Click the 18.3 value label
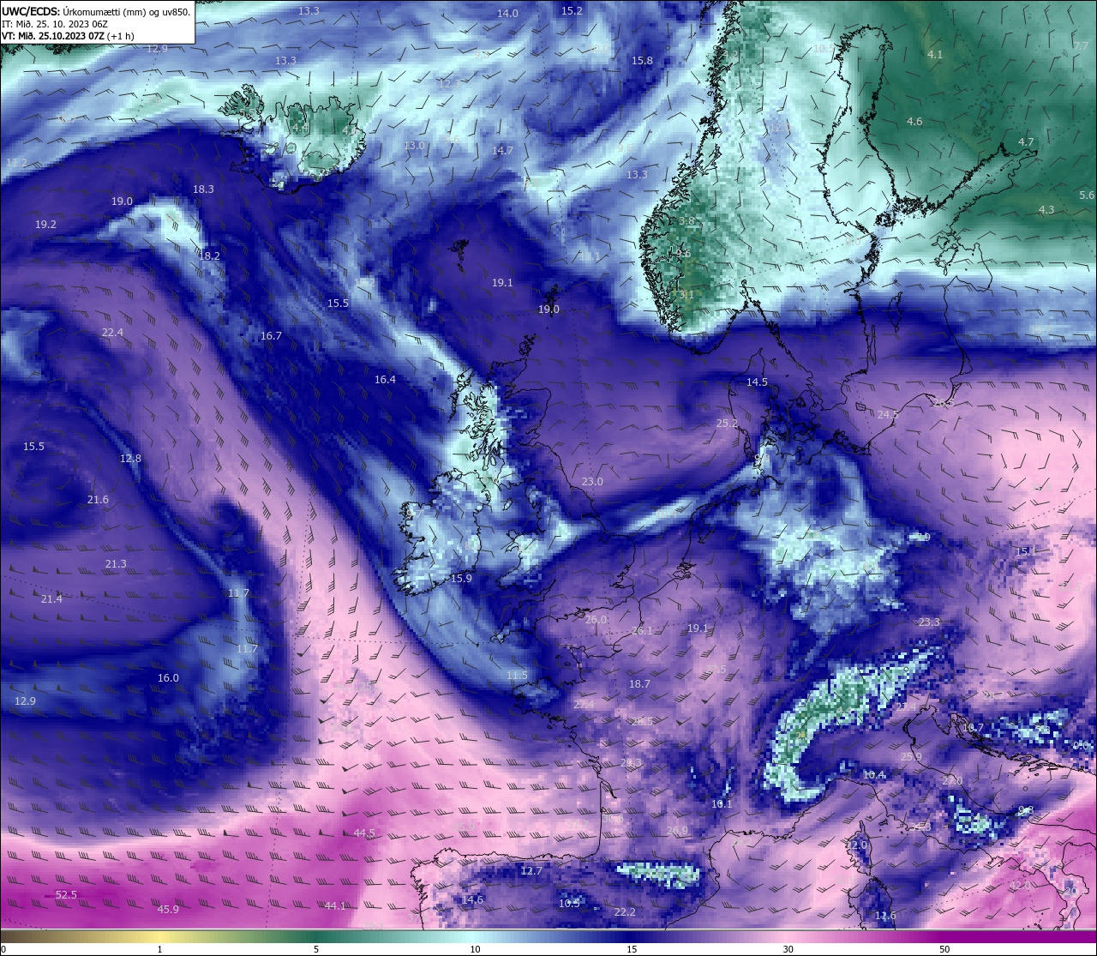This screenshot has width=1097, height=956. (x=203, y=189)
